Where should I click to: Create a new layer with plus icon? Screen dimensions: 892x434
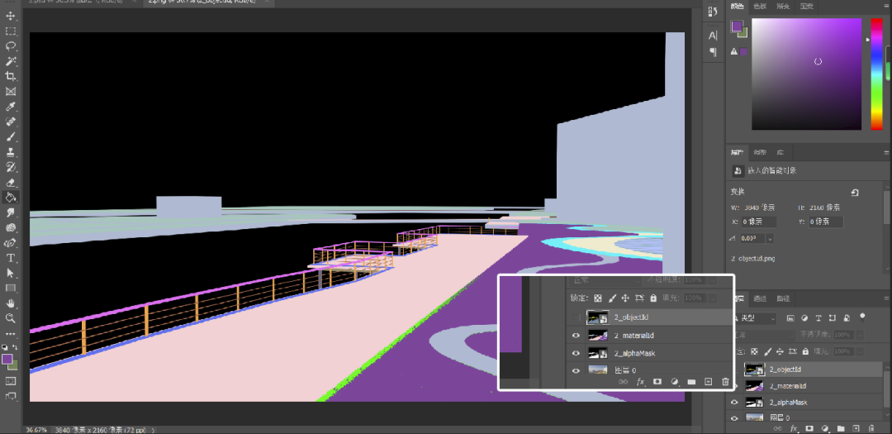click(x=857, y=428)
